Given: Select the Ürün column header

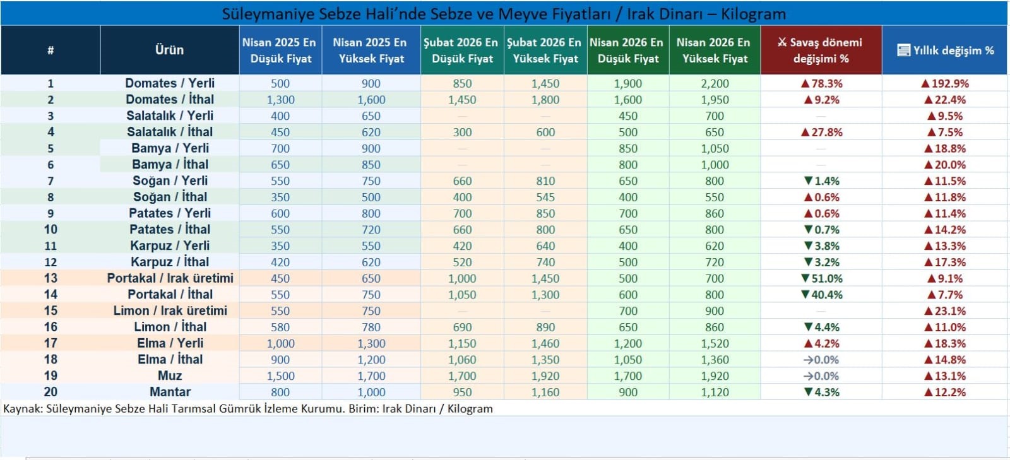Looking at the screenshot, I should [169, 50].
